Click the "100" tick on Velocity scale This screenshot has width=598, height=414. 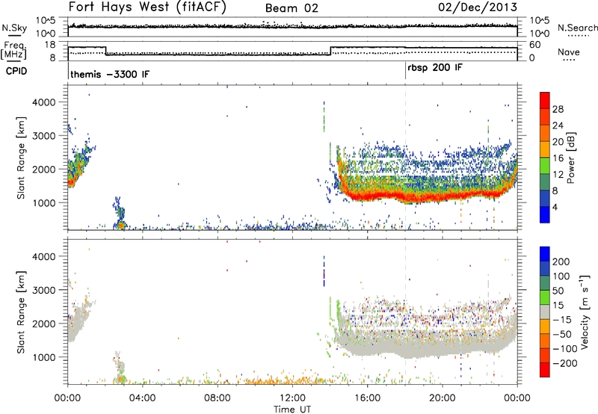[561, 276]
